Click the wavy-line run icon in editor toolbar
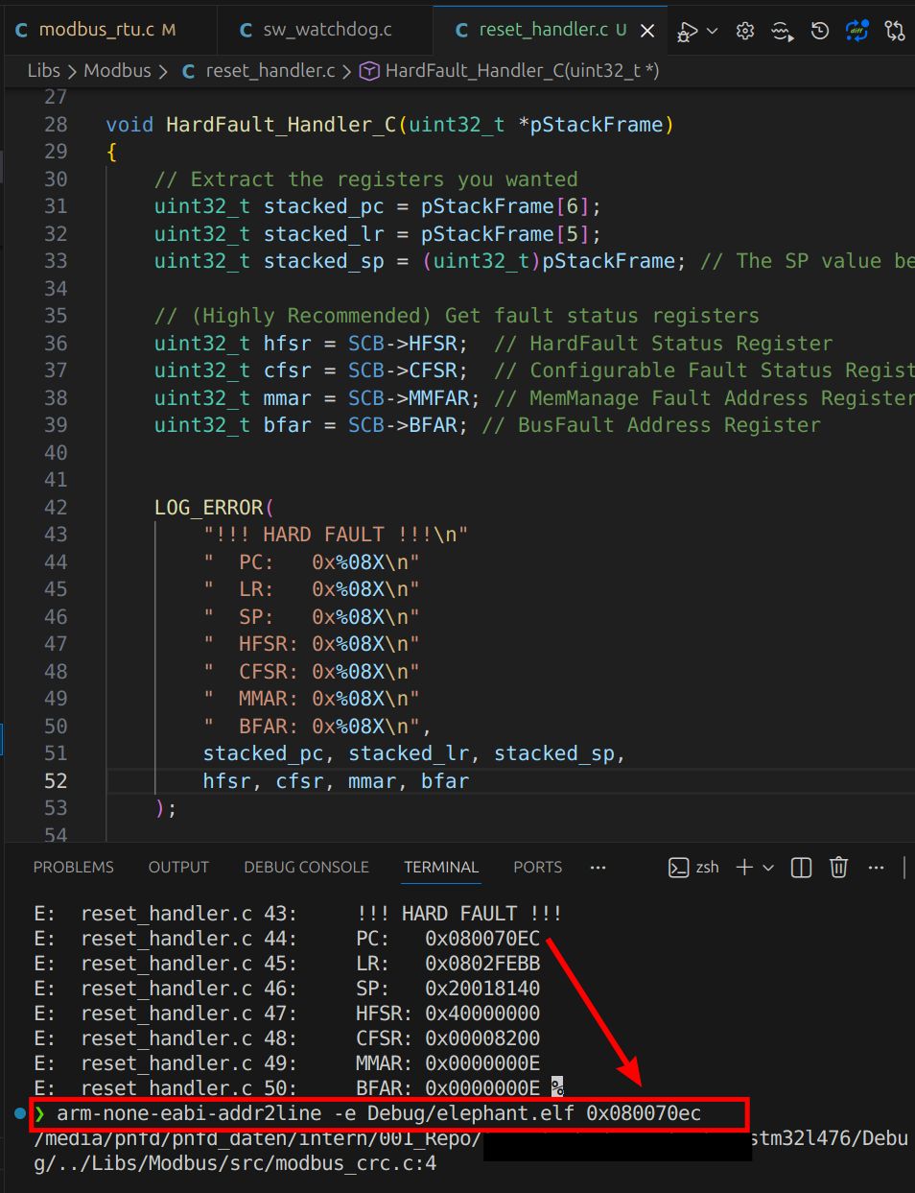915x1193 pixels. [783, 31]
